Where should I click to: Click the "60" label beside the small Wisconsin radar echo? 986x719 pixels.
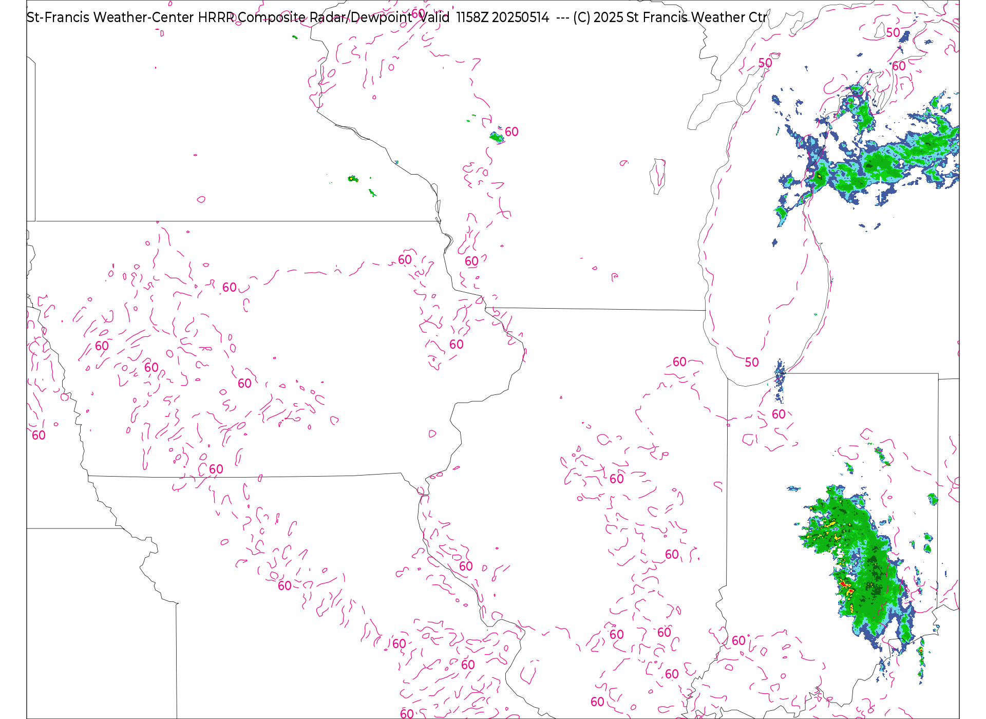511,132
